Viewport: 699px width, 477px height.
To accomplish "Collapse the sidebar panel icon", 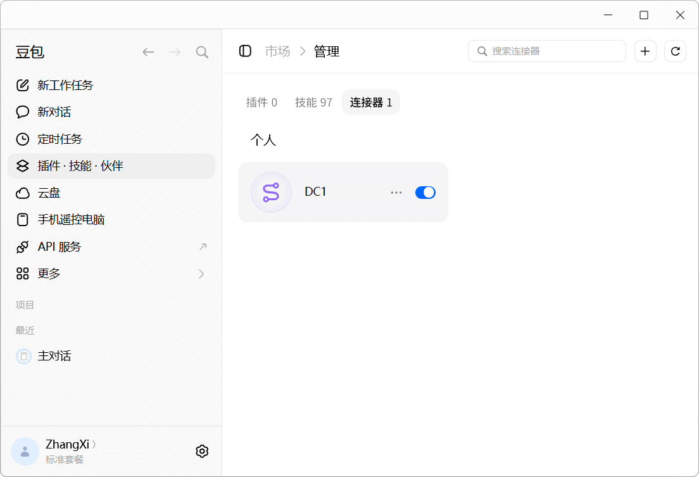I will tap(245, 51).
